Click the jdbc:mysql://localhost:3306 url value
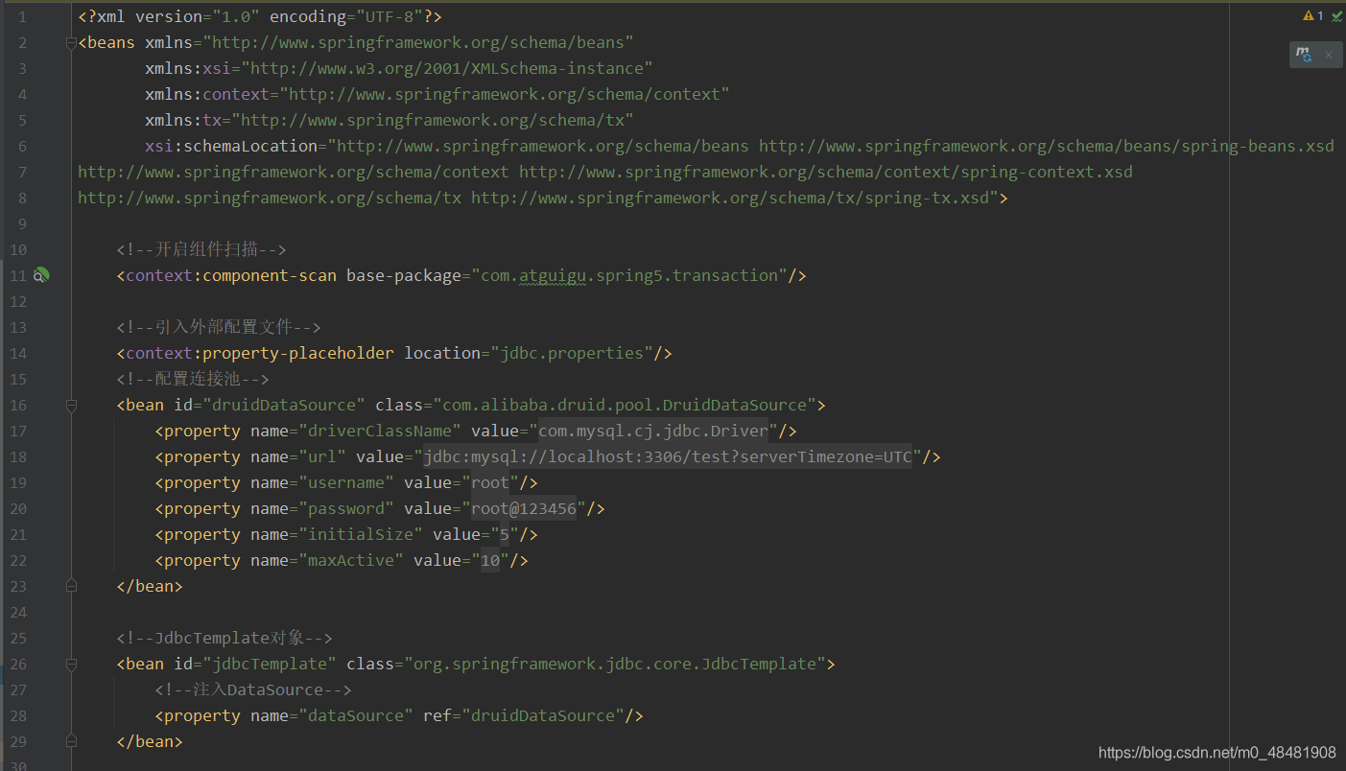 tap(667, 456)
